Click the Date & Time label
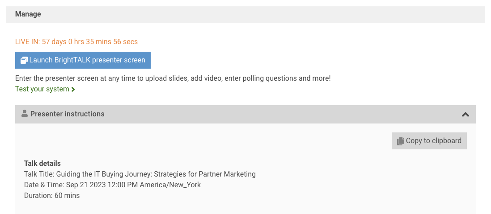 tap(44, 185)
